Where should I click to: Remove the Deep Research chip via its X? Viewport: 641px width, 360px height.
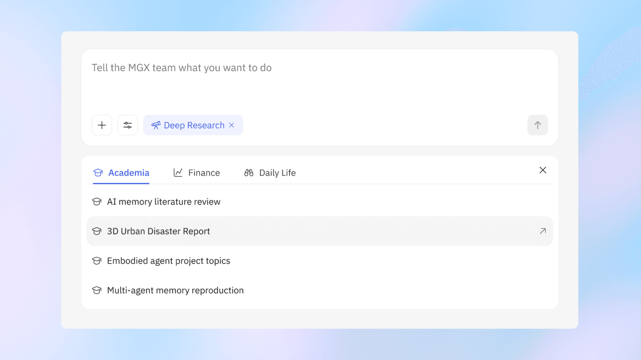(232, 125)
